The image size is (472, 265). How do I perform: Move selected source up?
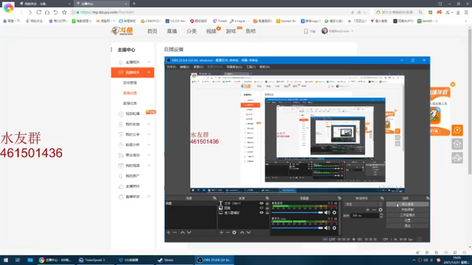tap(242, 232)
